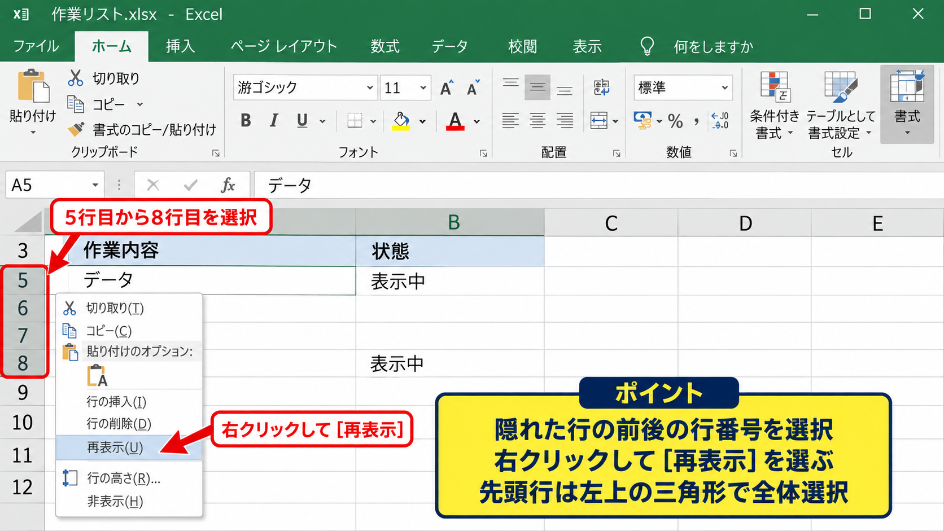This screenshot has height=531, width=944.
Task: Open the Copy dropdown arrow
Action: coord(140,104)
